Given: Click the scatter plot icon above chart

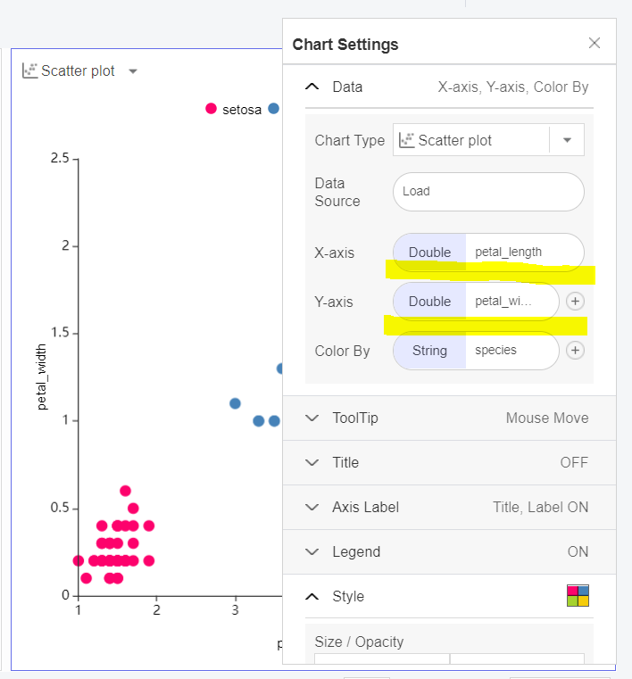Looking at the screenshot, I should click(30, 70).
